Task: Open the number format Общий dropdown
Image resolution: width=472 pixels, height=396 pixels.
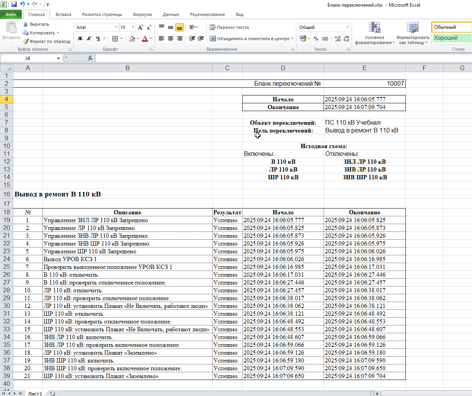Action: [x=347, y=27]
